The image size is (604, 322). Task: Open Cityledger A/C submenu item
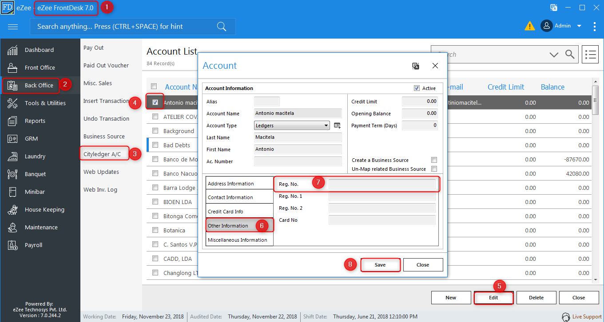[102, 154]
